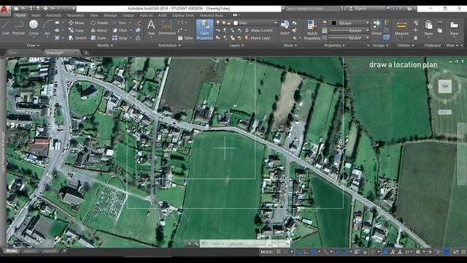
Task: Expand the Utilities panel
Action: 406,45
